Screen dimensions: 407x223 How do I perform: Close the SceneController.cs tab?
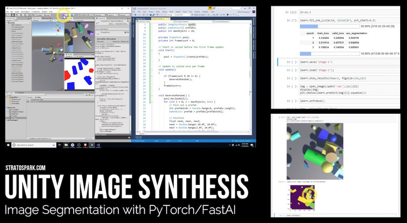pyautogui.click(x=169, y=19)
